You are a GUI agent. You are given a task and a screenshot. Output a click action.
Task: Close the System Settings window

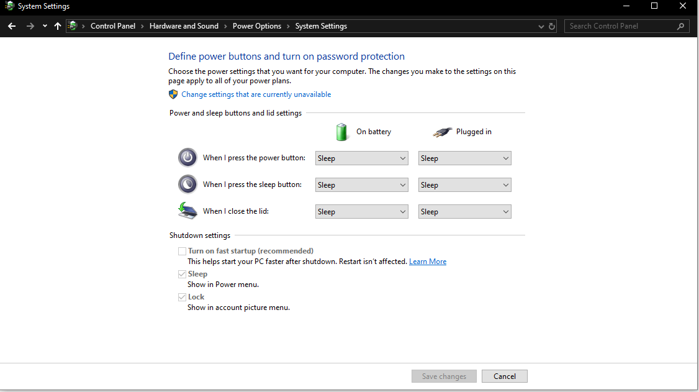682,6
